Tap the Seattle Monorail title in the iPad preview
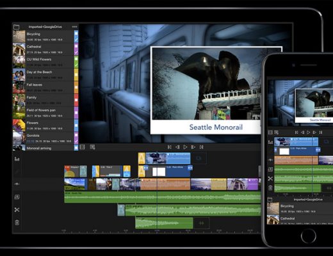 (216, 127)
